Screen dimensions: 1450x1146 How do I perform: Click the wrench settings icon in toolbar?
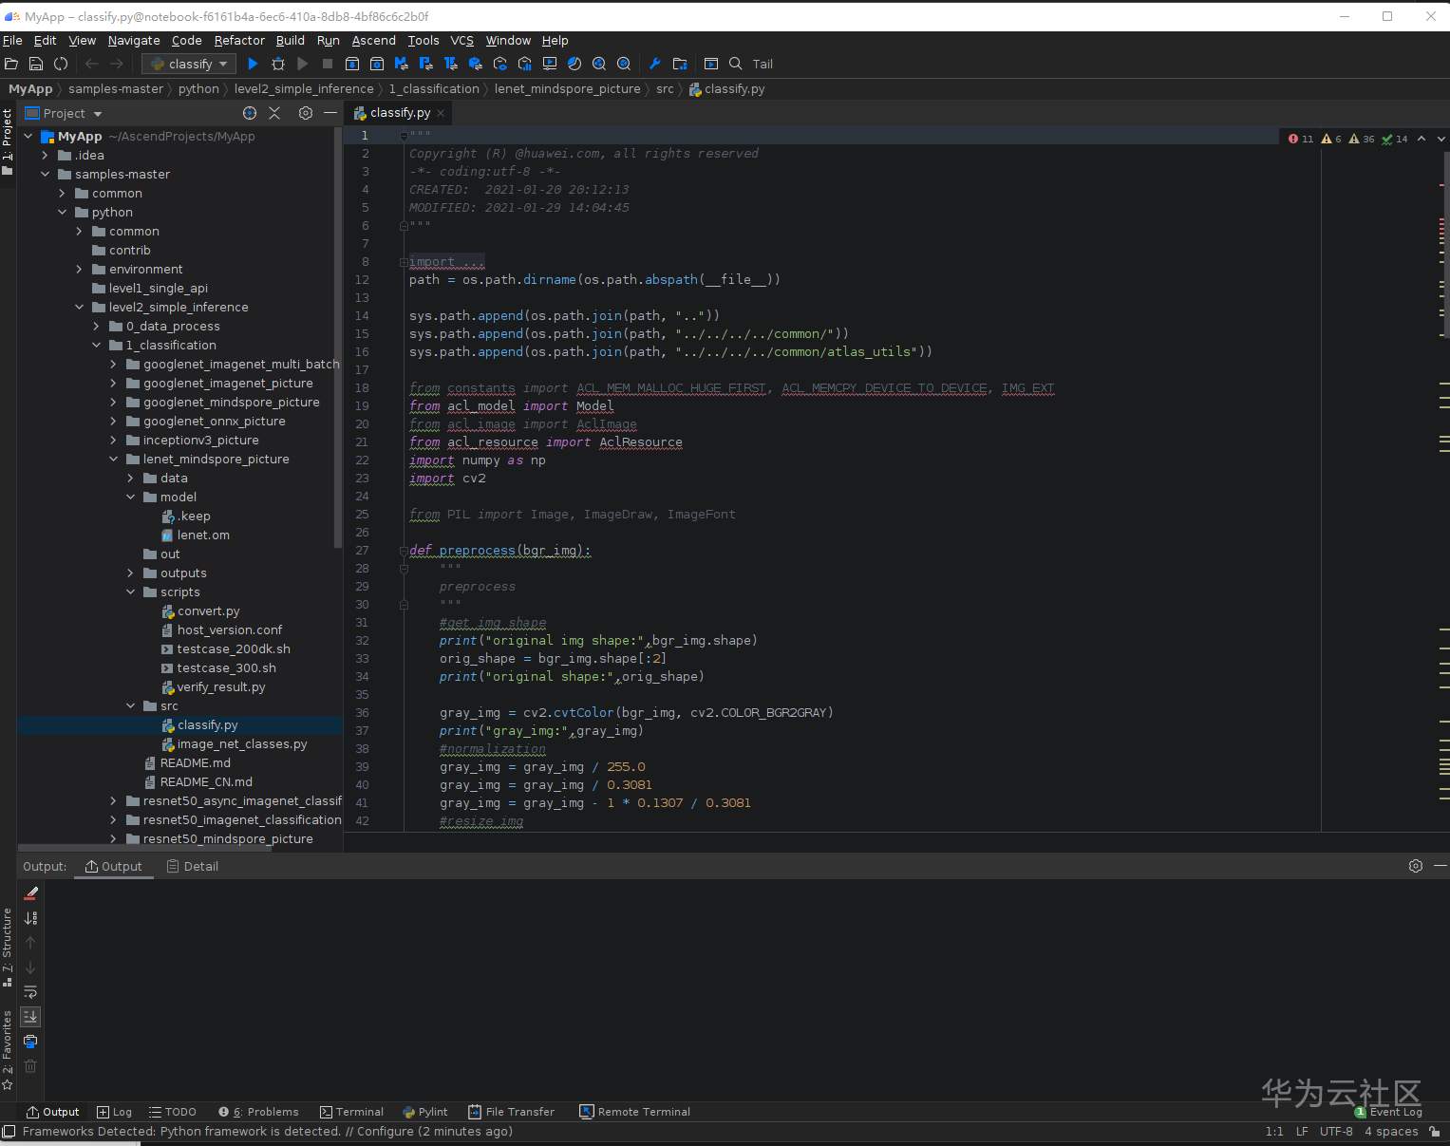coord(654,64)
